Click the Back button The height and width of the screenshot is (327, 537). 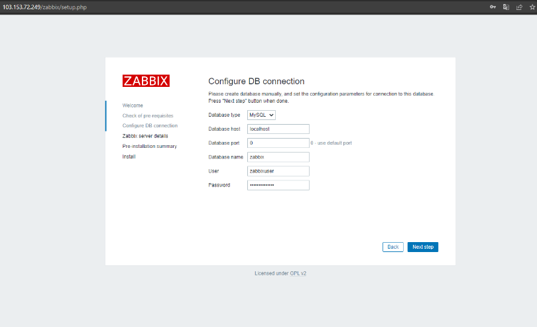(x=393, y=247)
